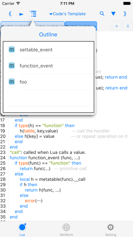Open the Setting tab
The image size is (133, 237).
(x=111, y=230)
